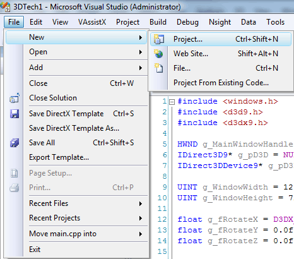Choose Web Site... in New submenu
Viewport: 294px width, 259px height.
221,54
